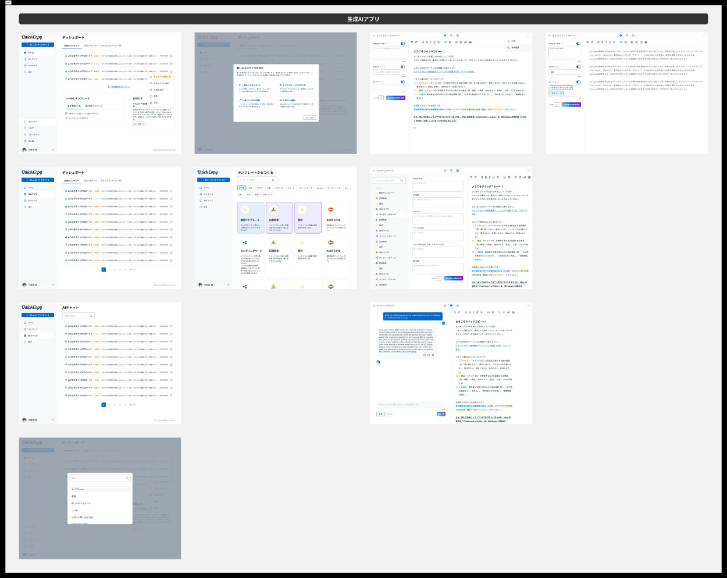Expand the user profile chevron in the top-left dashboard
This screenshot has height=578, width=727.
(x=53, y=150)
